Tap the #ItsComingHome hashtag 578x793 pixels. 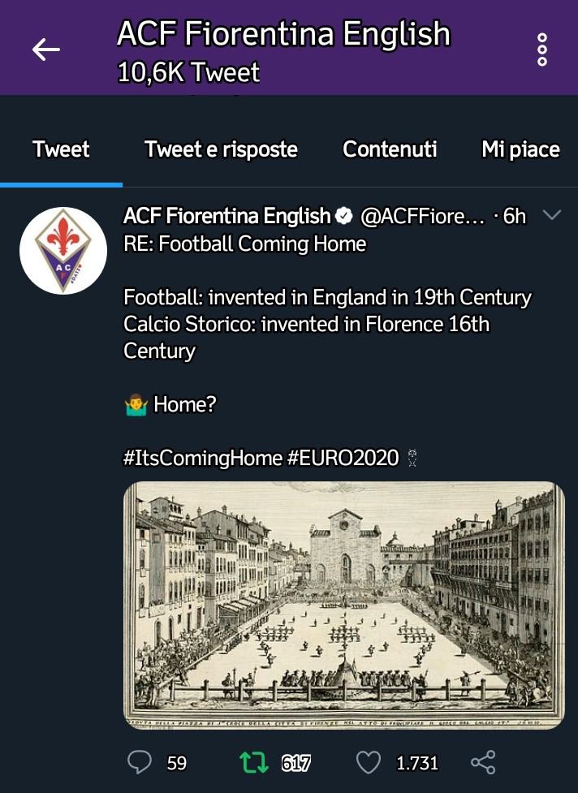click(x=202, y=458)
